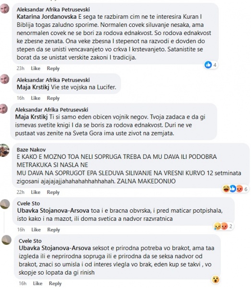The height and width of the screenshot is (288, 251).
Task: Click Cvele Sto name on 'bracna obvrska' comment
Action: pyautogui.click(x=28, y=204)
